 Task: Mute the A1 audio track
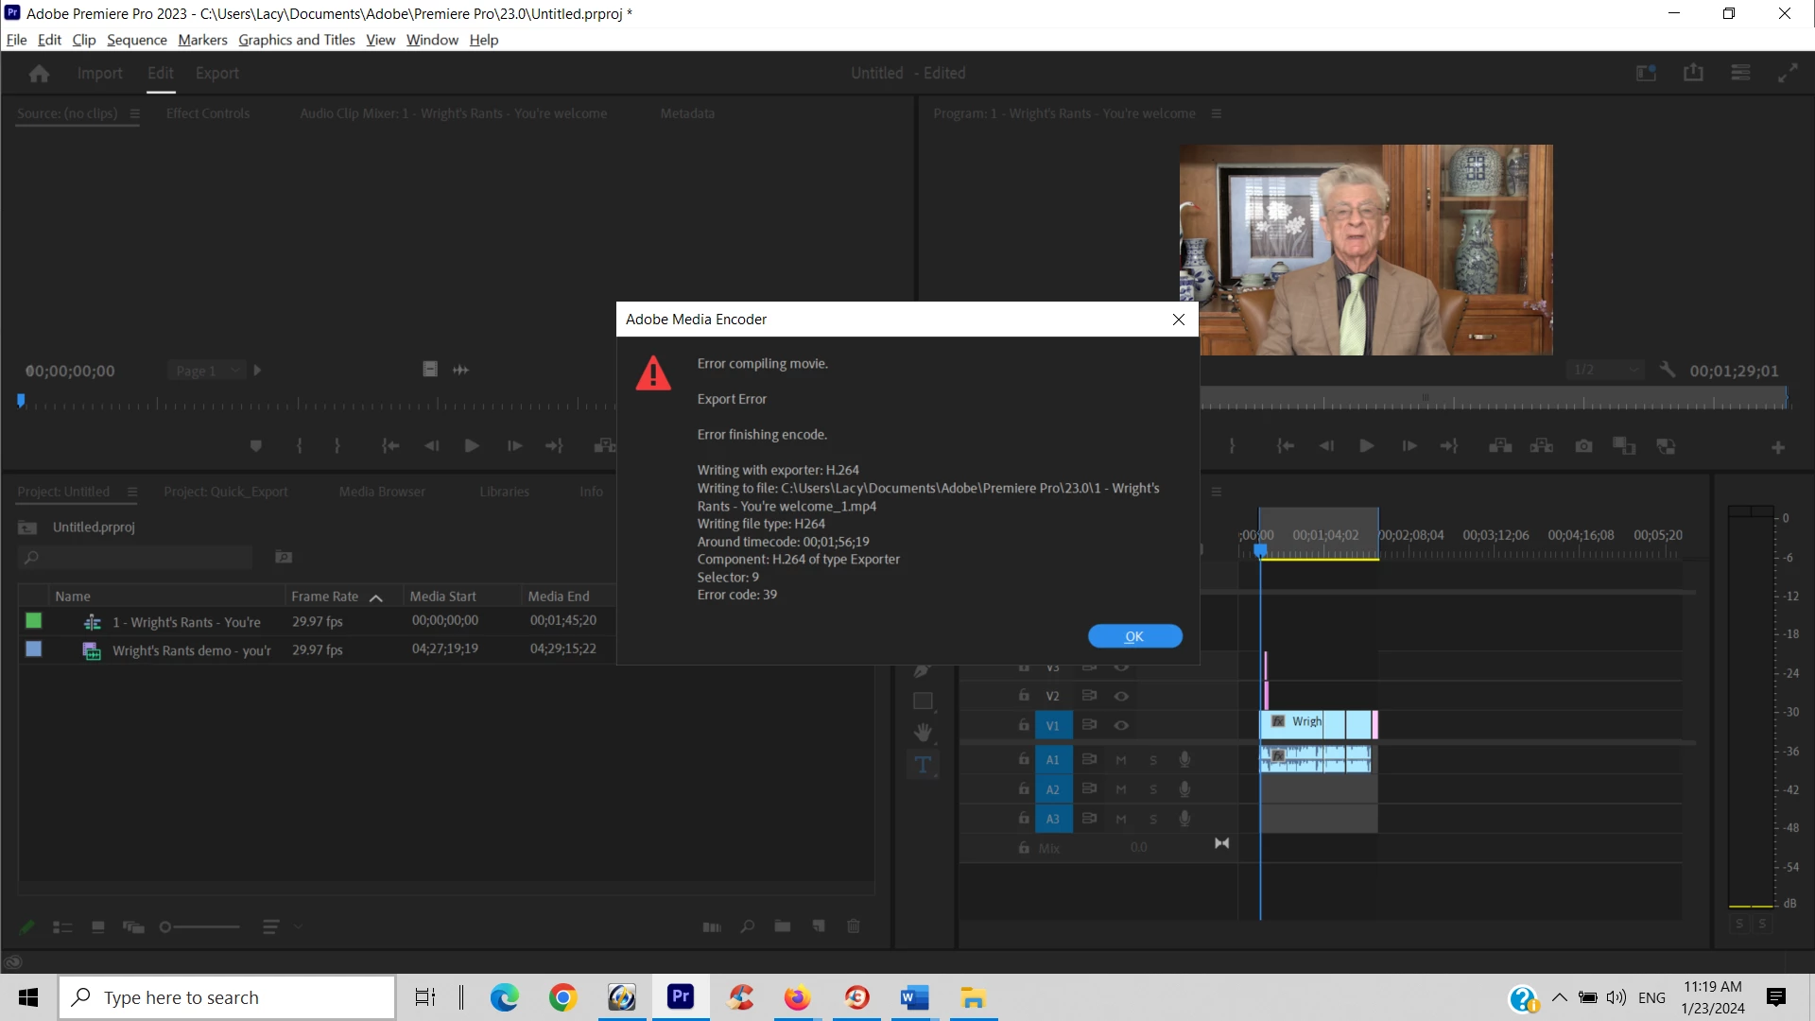1121,759
